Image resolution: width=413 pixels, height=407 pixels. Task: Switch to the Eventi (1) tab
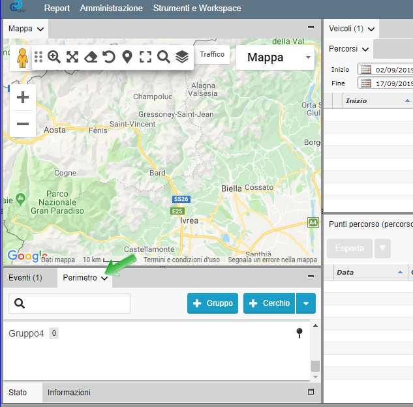pyautogui.click(x=25, y=278)
